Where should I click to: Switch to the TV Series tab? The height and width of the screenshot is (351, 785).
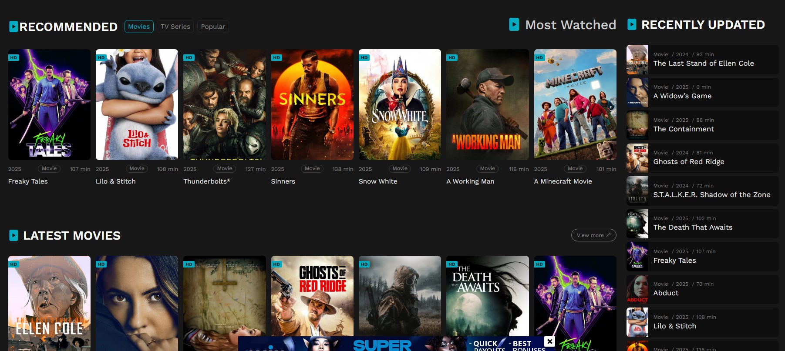point(175,27)
